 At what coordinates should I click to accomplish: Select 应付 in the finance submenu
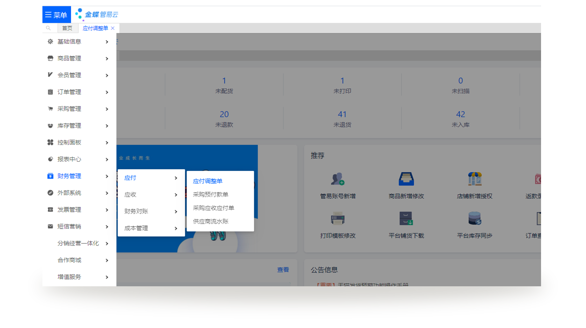click(x=151, y=178)
